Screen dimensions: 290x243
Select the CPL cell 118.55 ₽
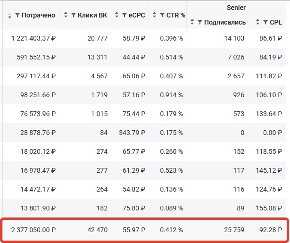pos(269,151)
